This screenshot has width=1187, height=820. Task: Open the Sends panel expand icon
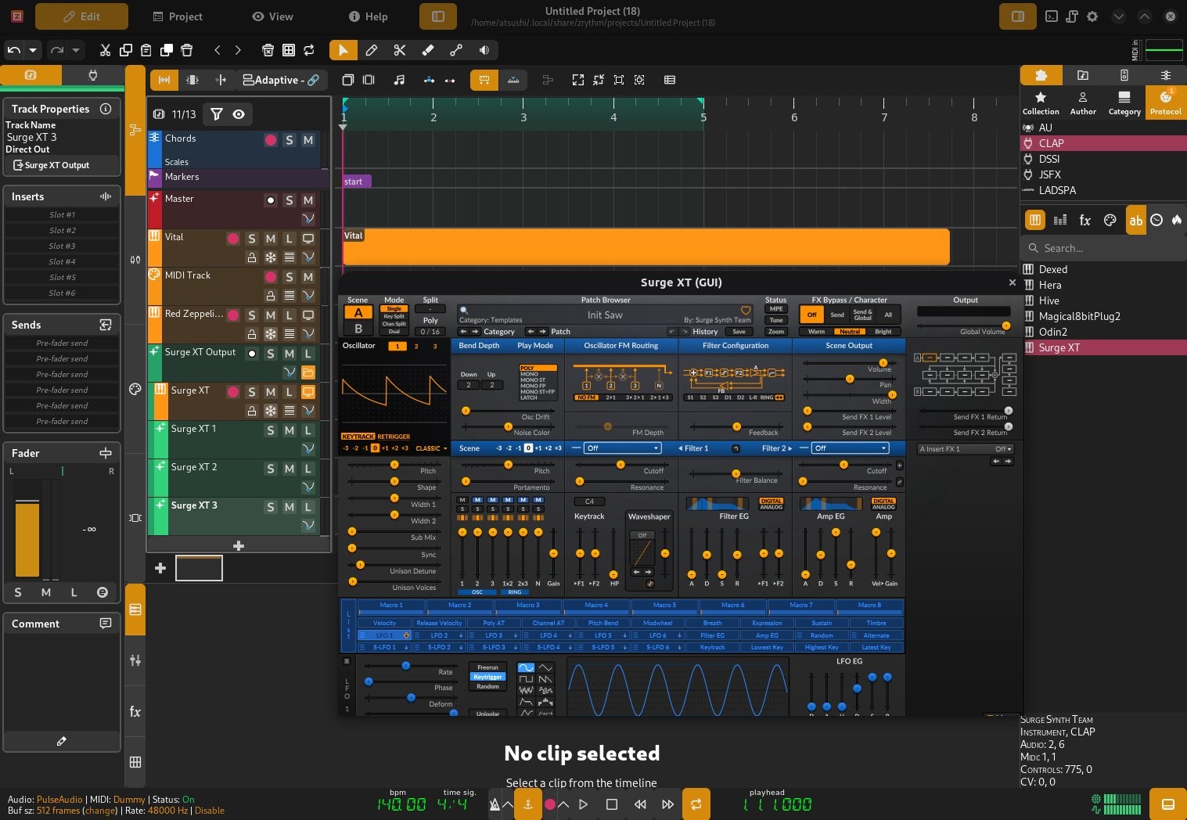(106, 325)
